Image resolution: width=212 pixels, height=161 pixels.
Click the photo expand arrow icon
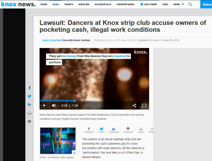(x=74, y=152)
